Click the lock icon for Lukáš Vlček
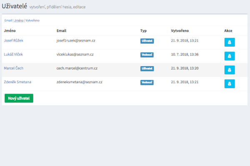 tap(230, 56)
